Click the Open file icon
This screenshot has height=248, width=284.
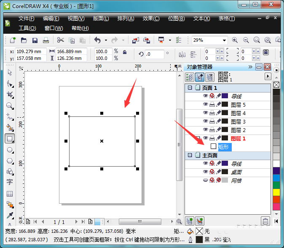24,40
